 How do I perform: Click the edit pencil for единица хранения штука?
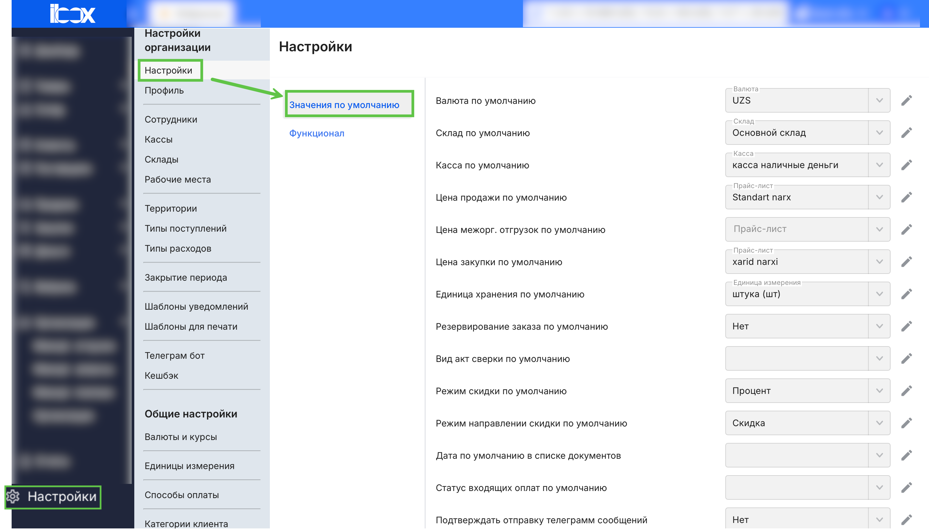coord(907,294)
